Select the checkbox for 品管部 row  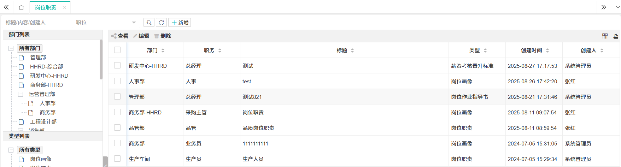(117, 128)
